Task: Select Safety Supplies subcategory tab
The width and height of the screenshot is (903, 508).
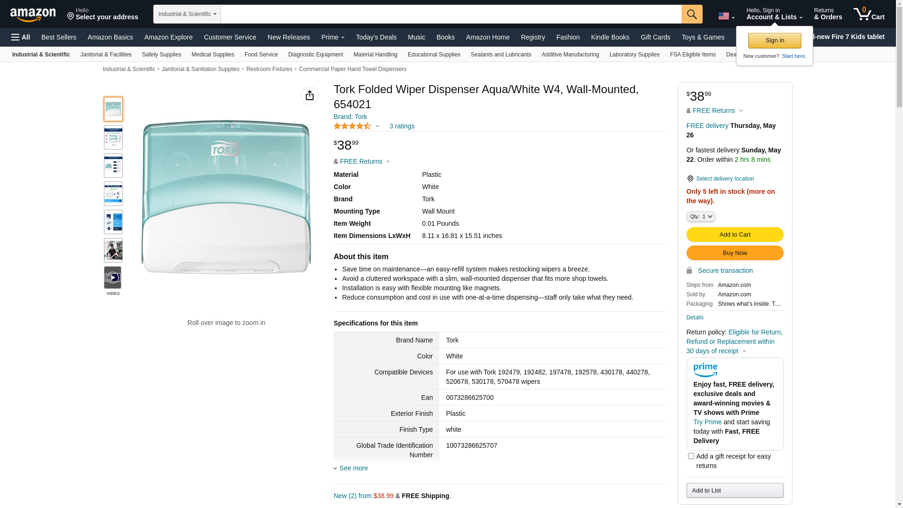Action: point(161,55)
